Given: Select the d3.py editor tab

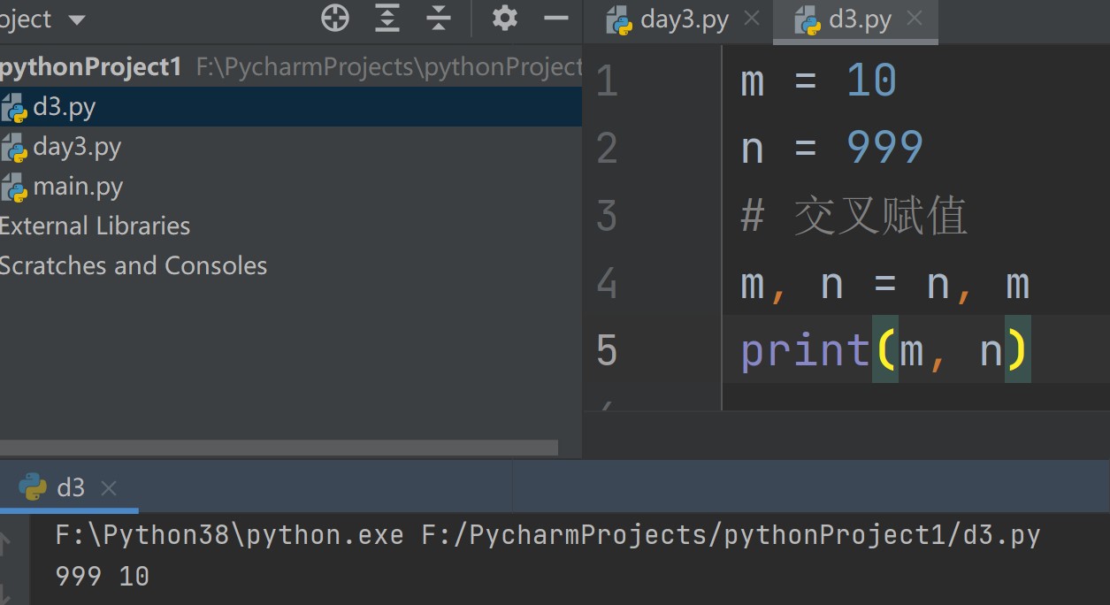Looking at the screenshot, I should click(859, 20).
